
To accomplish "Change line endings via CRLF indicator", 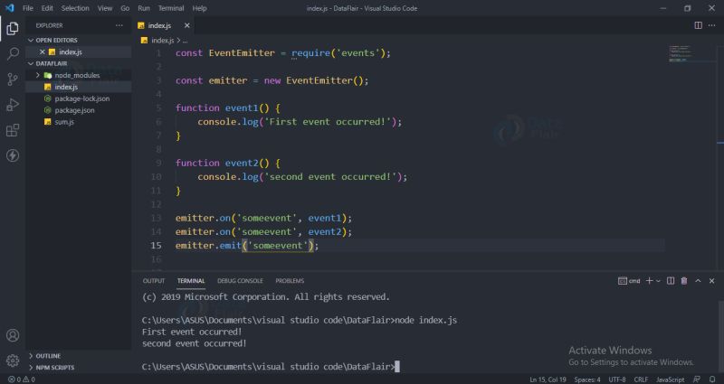I will coord(641,379).
